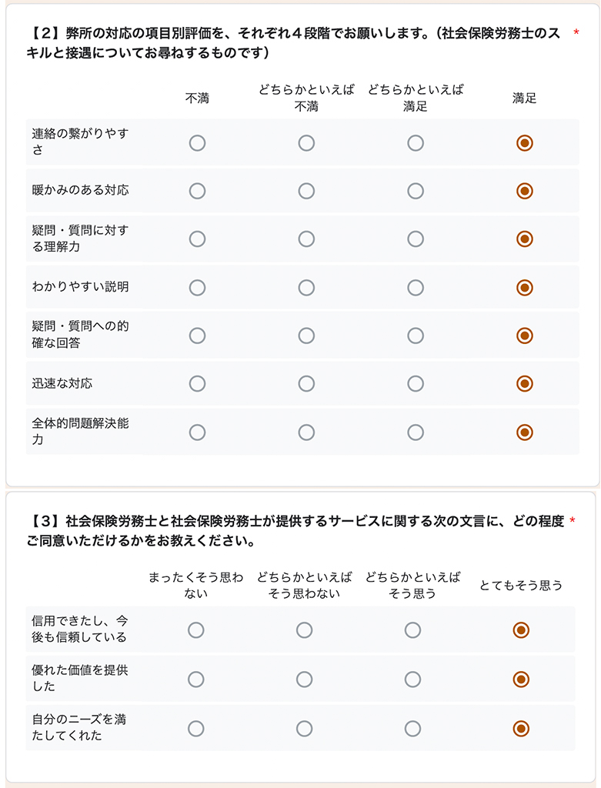Select どちらかといえば満足 for 疑問・質問に対する理解力

[416, 239]
